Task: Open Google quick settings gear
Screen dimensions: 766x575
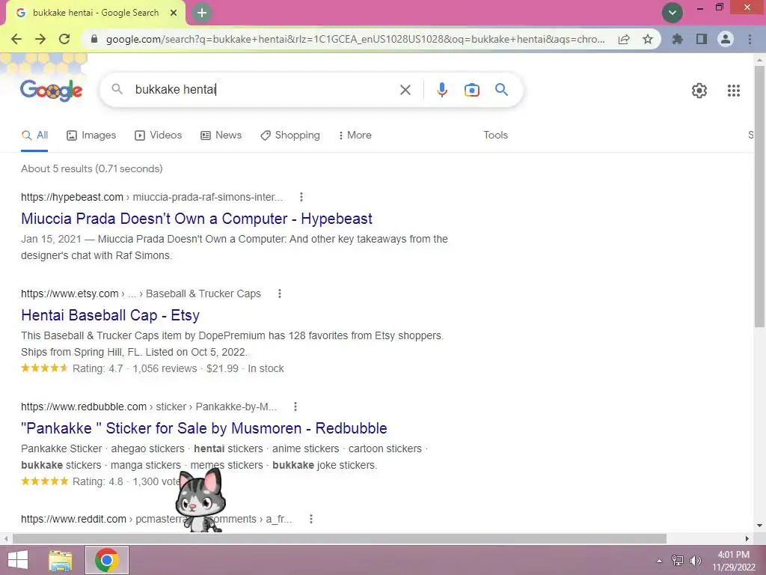Action: (x=699, y=91)
